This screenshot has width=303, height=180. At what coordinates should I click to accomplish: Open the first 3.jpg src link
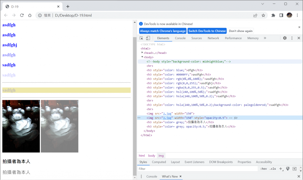pyautogui.click(x=167, y=113)
